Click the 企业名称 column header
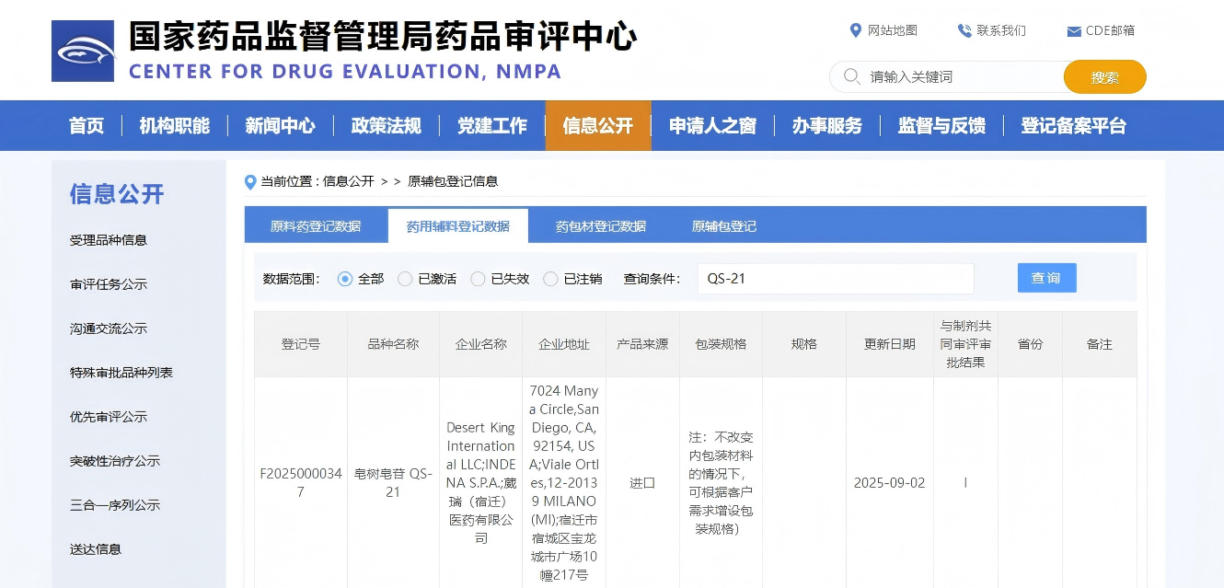 click(x=481, y=344)
